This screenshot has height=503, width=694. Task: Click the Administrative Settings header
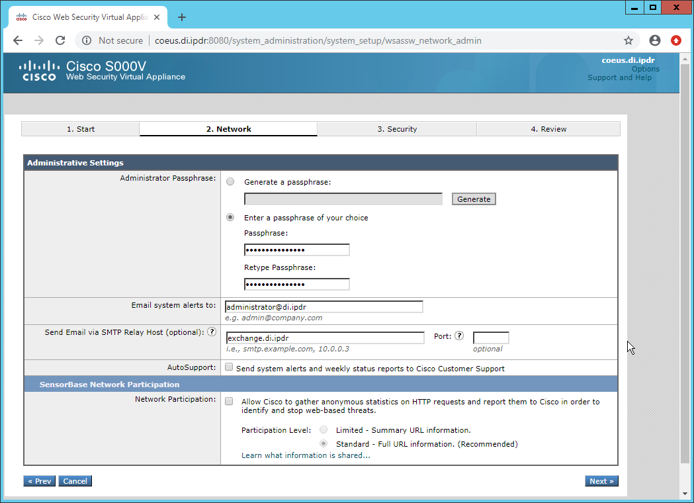tap(321, 163)
